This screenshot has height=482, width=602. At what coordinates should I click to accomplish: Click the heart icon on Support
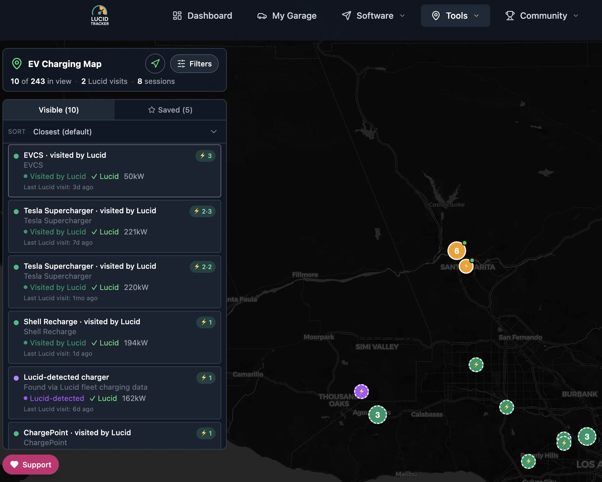point(14,465)
